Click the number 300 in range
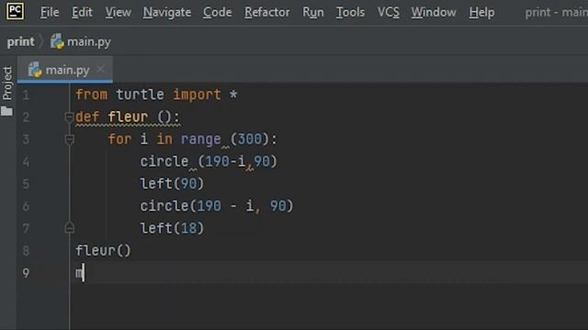The height and width of the screenshot is (330, 588). pyautogui.click(x=250, y=139)
